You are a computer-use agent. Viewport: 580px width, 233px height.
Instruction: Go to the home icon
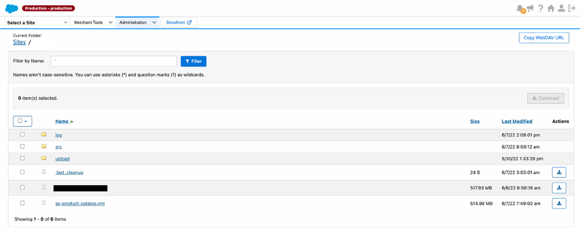click(551, 8)
